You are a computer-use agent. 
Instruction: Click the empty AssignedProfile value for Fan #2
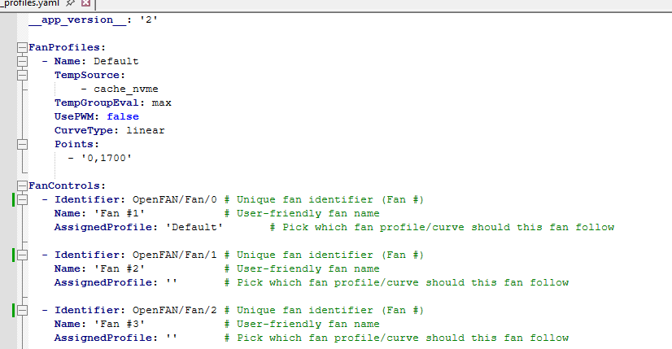[x=172, y=282]
